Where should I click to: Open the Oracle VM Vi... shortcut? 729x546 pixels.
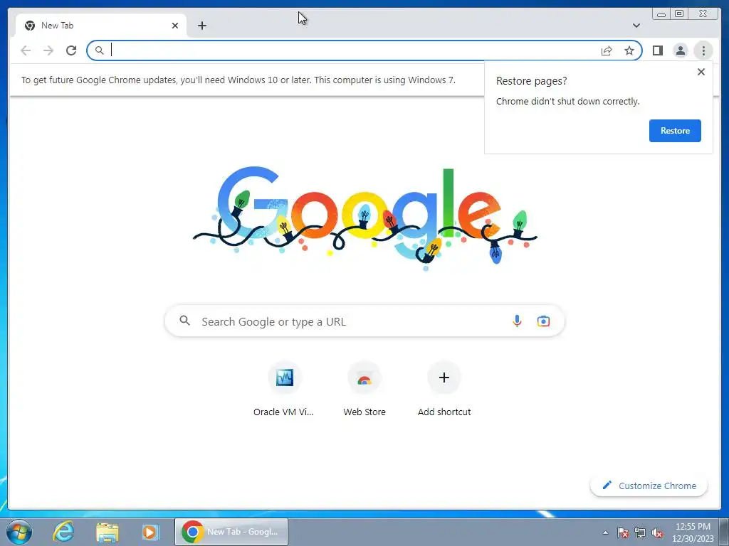point(284,390)
